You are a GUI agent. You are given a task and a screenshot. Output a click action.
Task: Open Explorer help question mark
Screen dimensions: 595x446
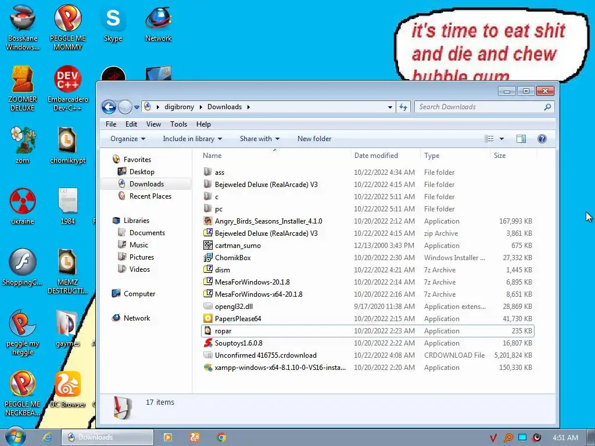542,139
